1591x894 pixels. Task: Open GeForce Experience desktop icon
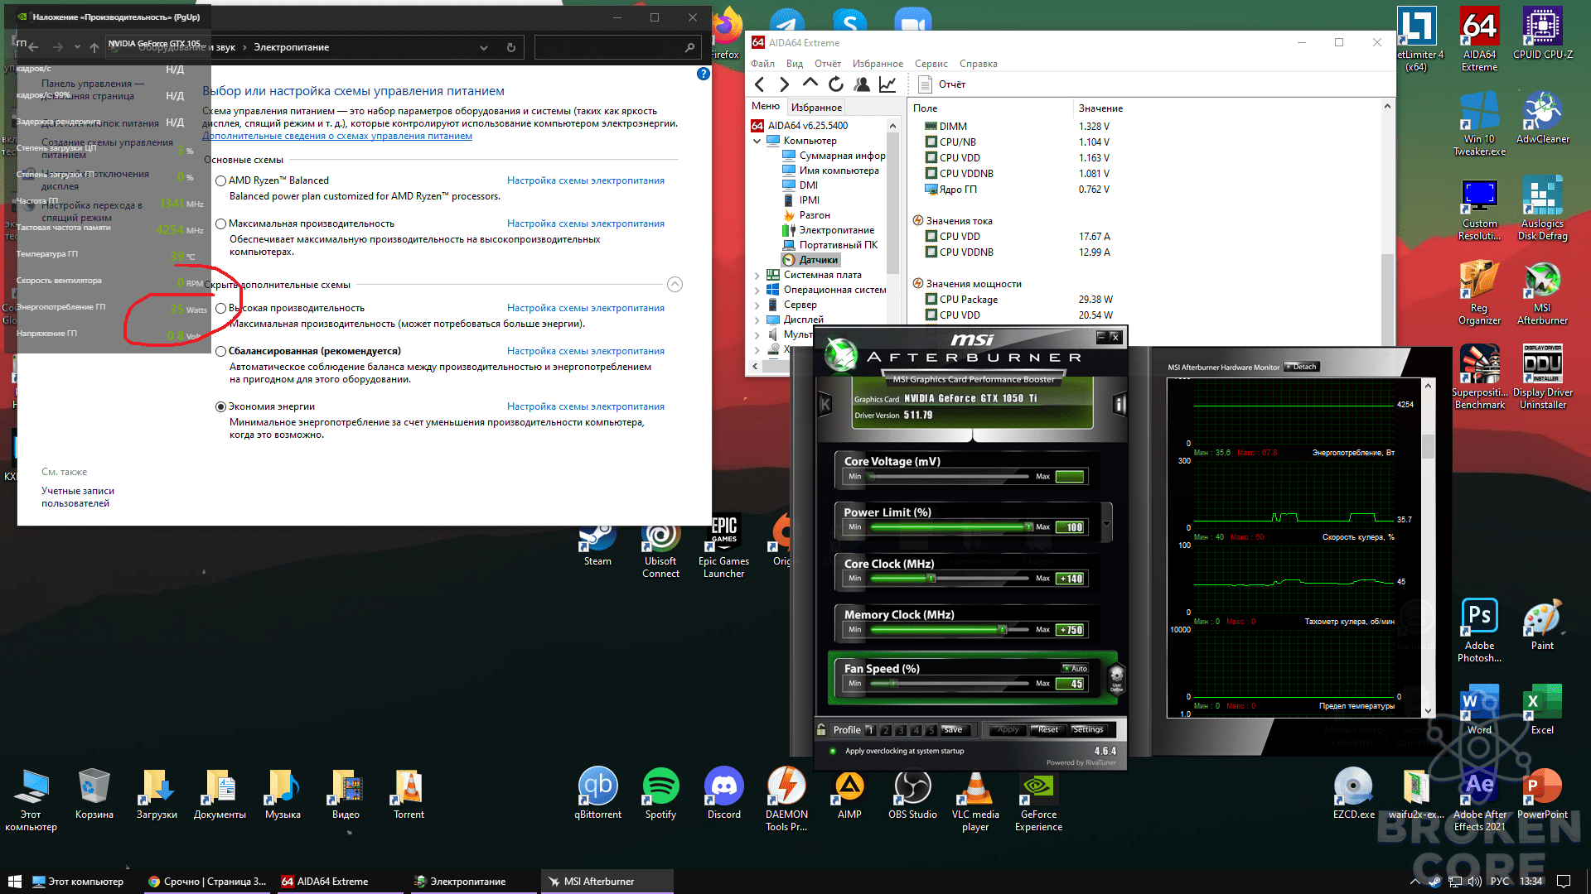point(1038,800)
